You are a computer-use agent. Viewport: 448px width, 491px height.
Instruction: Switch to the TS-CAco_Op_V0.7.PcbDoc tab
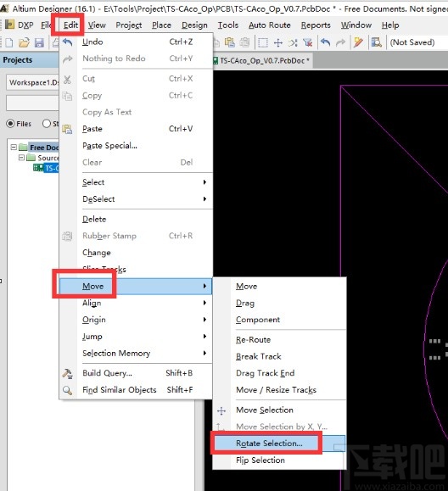pos(262,60)
